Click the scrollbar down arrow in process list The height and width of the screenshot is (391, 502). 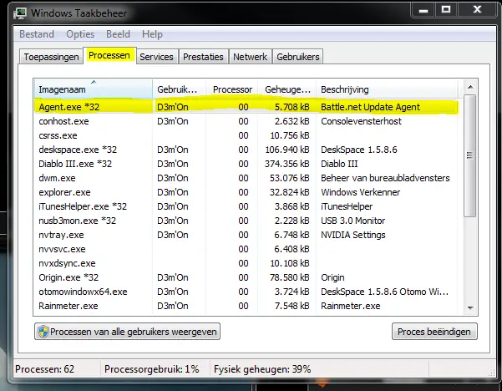(469, 307)
